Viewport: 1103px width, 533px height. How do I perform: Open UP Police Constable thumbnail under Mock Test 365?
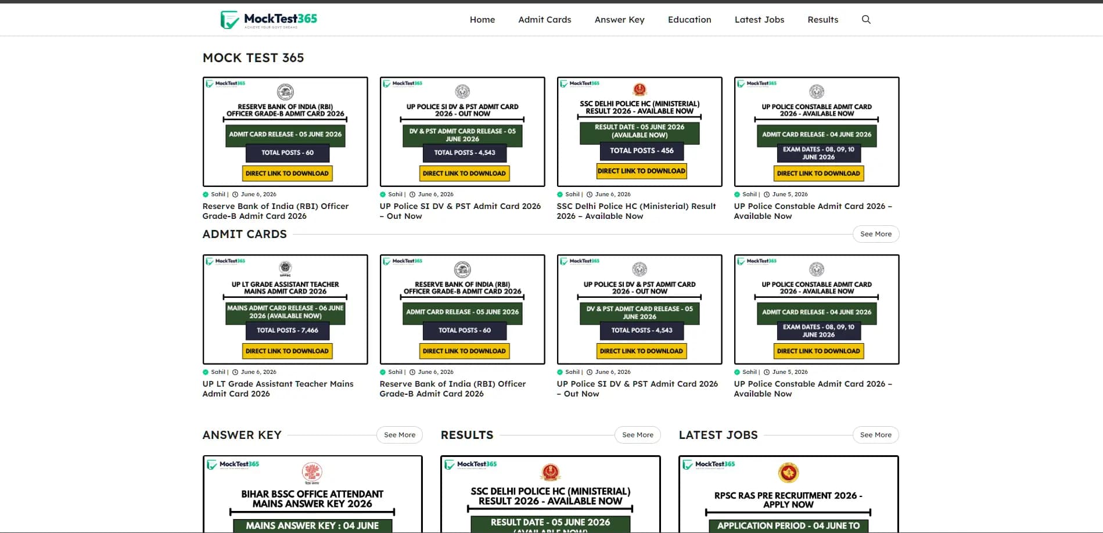click(x=817, y=132)
